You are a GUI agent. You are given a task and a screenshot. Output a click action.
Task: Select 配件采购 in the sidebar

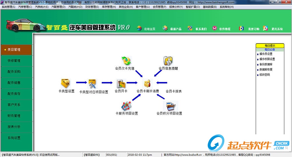(x=17, y=72)
